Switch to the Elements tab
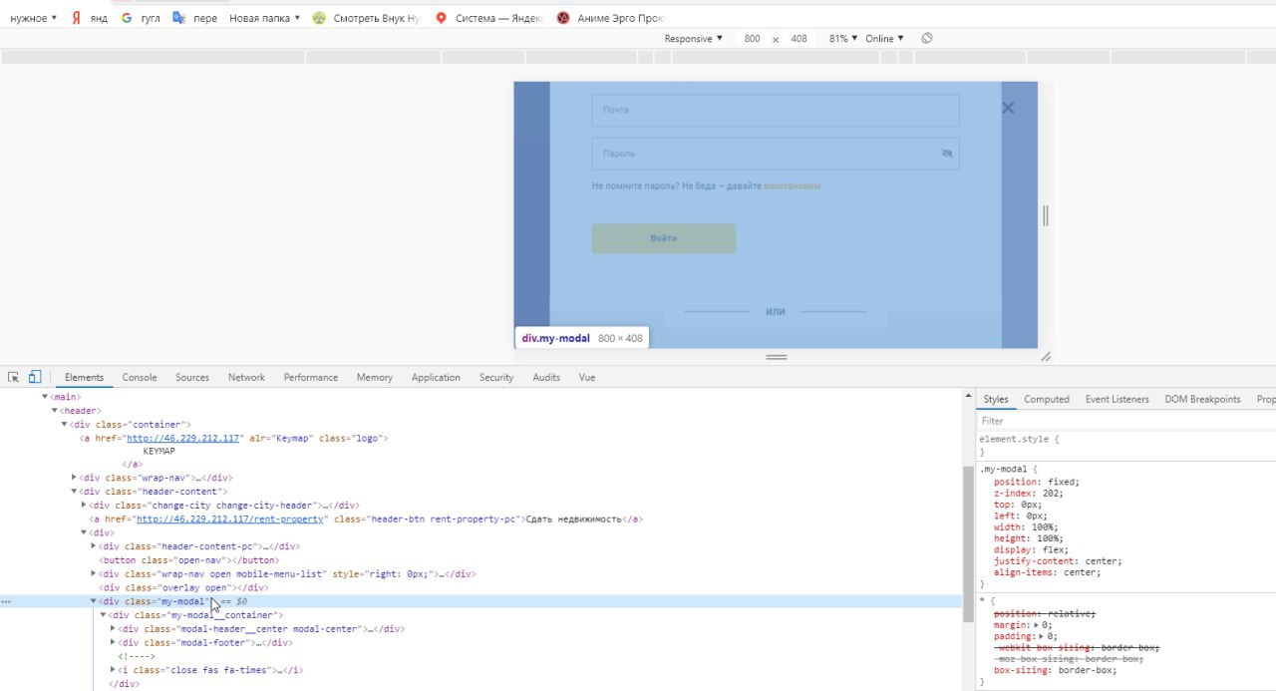Screen dimensions: 1276x691 coord(84,377)
